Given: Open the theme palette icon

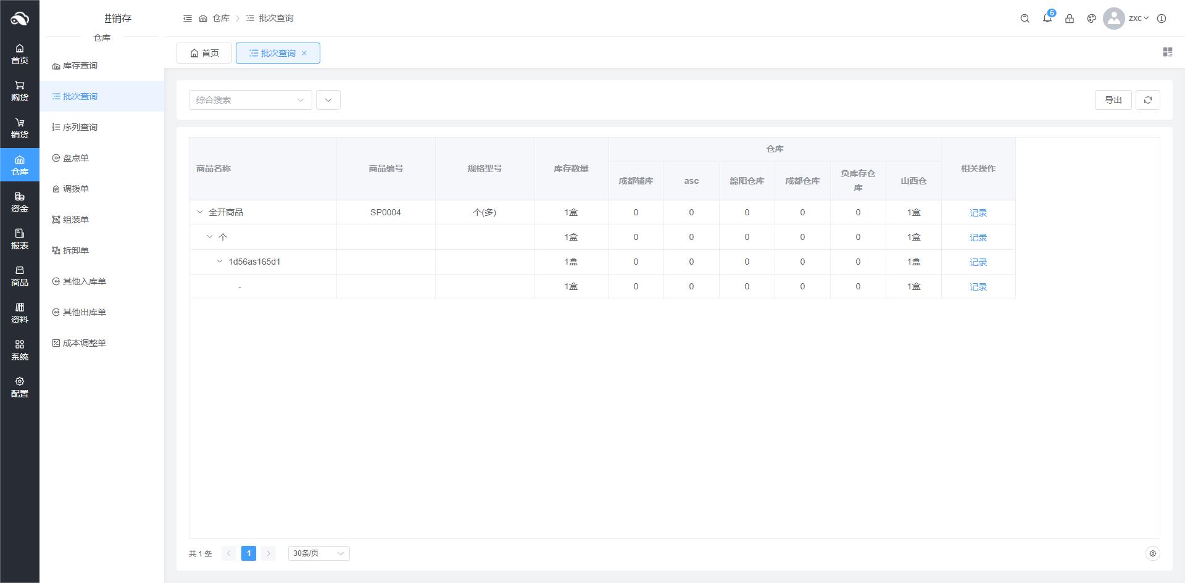Looking at the screenshot, I should [x=1092, y=19].
